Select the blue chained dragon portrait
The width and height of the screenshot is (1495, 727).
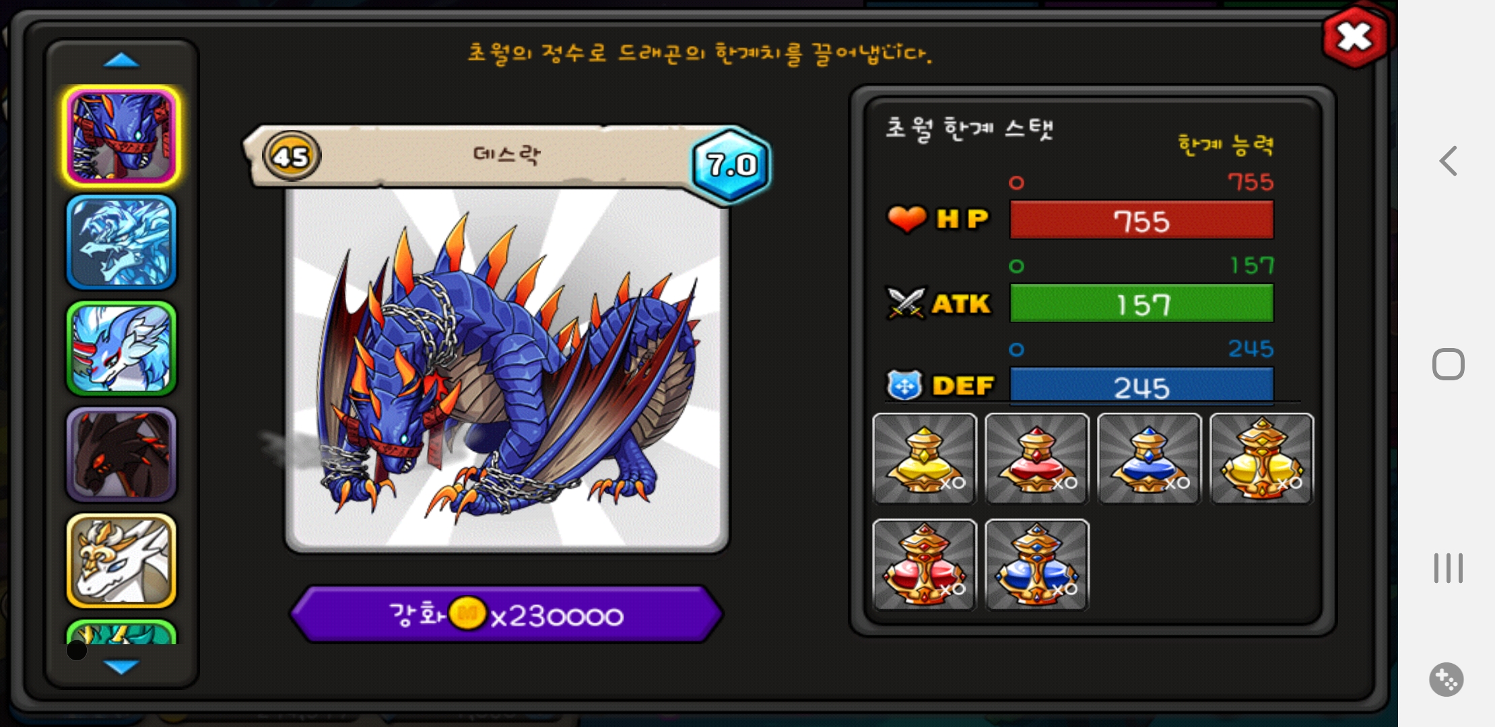pos(121,136)
